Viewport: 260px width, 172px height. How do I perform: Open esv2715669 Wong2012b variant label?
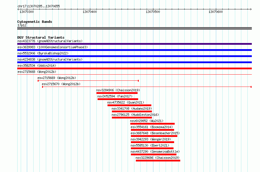(57, 78)
